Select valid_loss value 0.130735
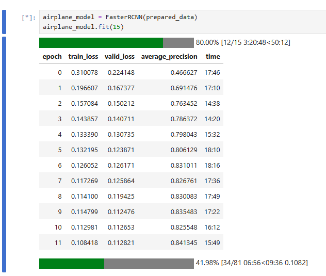Viewport: 326px width, 276px height. pos(121,134)
